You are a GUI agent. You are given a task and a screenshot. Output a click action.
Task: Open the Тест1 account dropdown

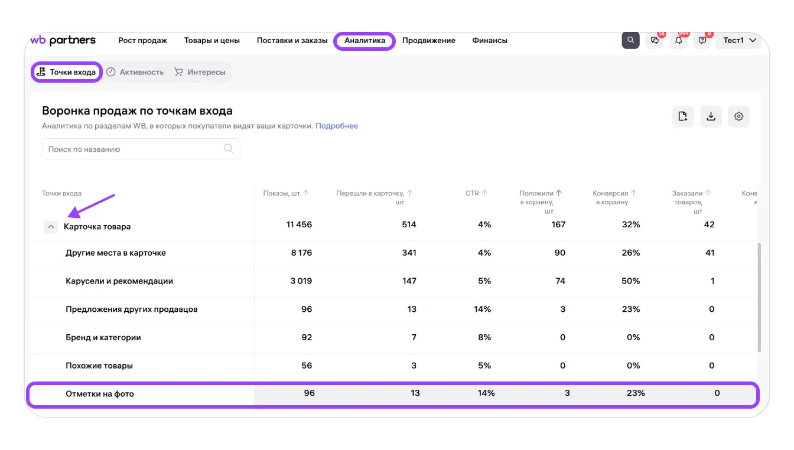tap(740, 40)
